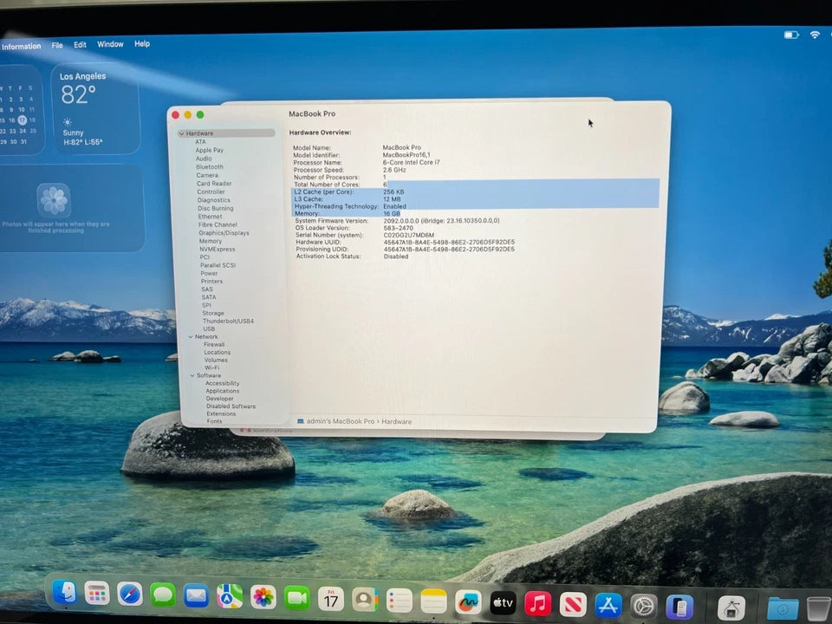Screen dimensions: 832x624
Task: Open the Maps app from the Dock
Action: pos(230,598)
